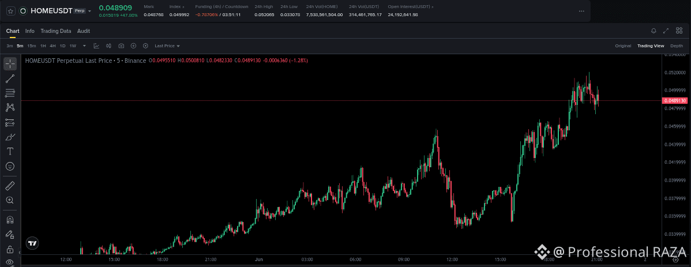Click the circled plus add icon
The image size is (691, 267).
point(134,46)
